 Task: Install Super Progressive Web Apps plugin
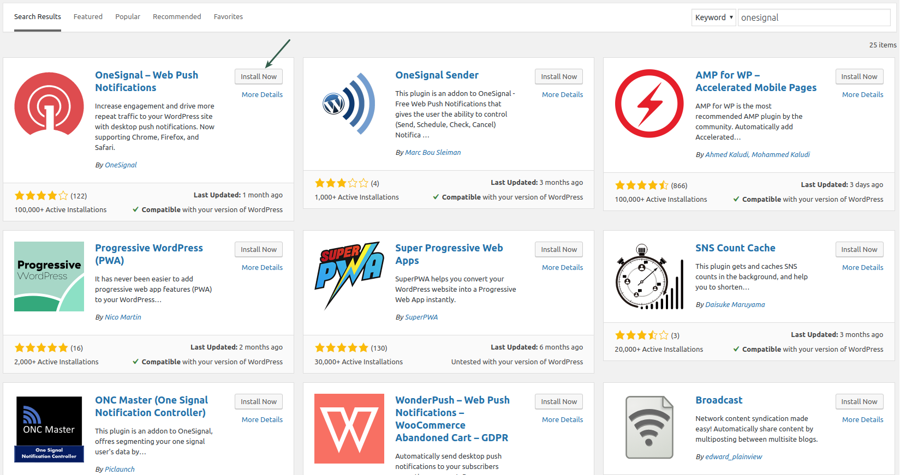click(559, 249)
